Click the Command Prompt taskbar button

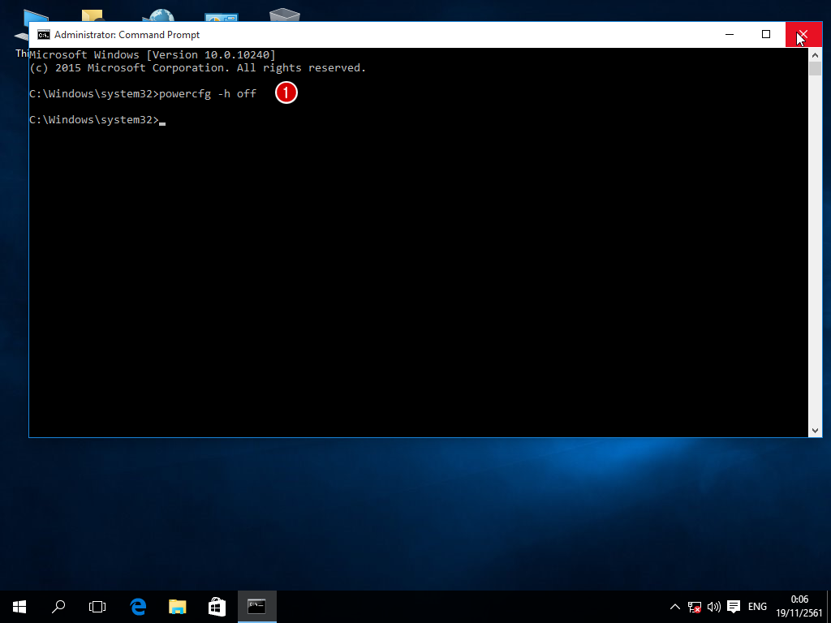point(256,606)
